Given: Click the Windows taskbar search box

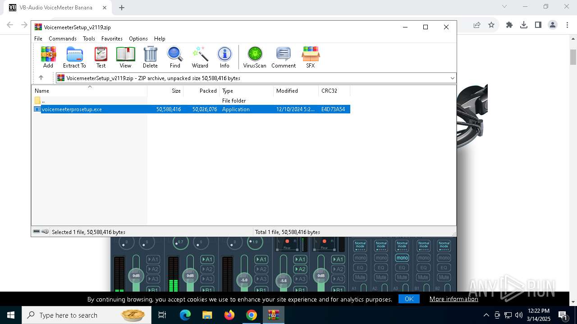Looking at the screenshot, I should [x=86, y=315].
